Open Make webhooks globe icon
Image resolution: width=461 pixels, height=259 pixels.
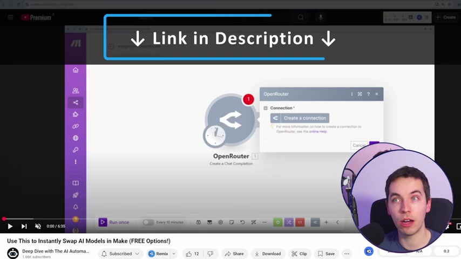[x=76, y=138]
